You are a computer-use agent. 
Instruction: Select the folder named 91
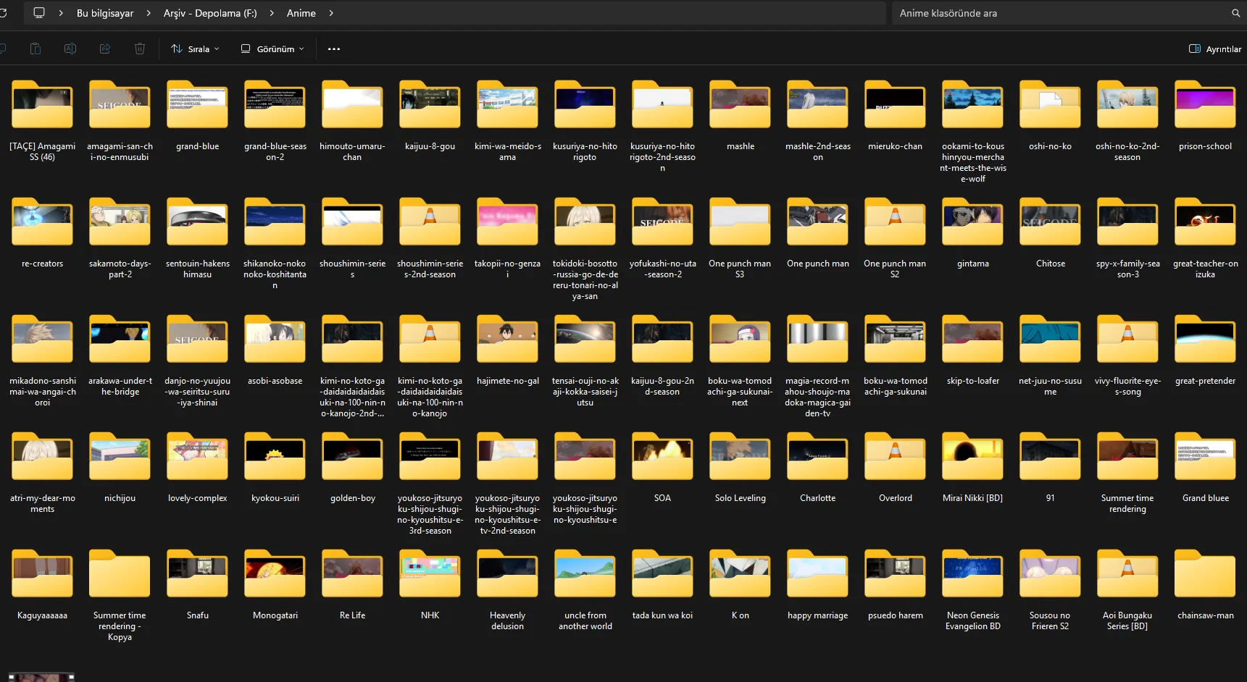tap(1050, 468)
